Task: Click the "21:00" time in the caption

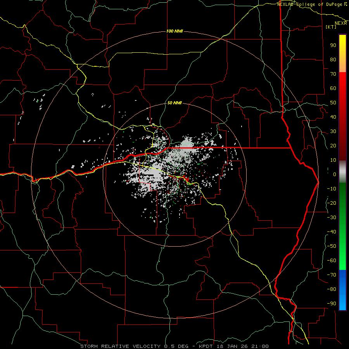Action: 260,346
